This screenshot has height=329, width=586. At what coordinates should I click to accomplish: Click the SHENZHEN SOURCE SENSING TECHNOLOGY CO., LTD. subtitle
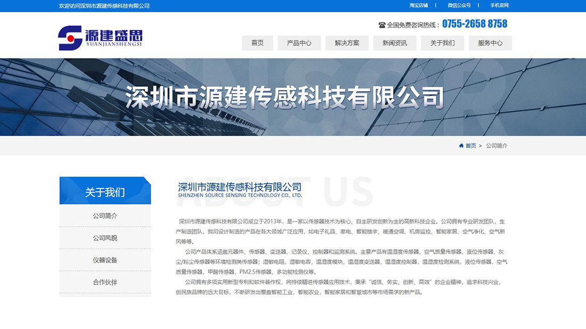240,195
